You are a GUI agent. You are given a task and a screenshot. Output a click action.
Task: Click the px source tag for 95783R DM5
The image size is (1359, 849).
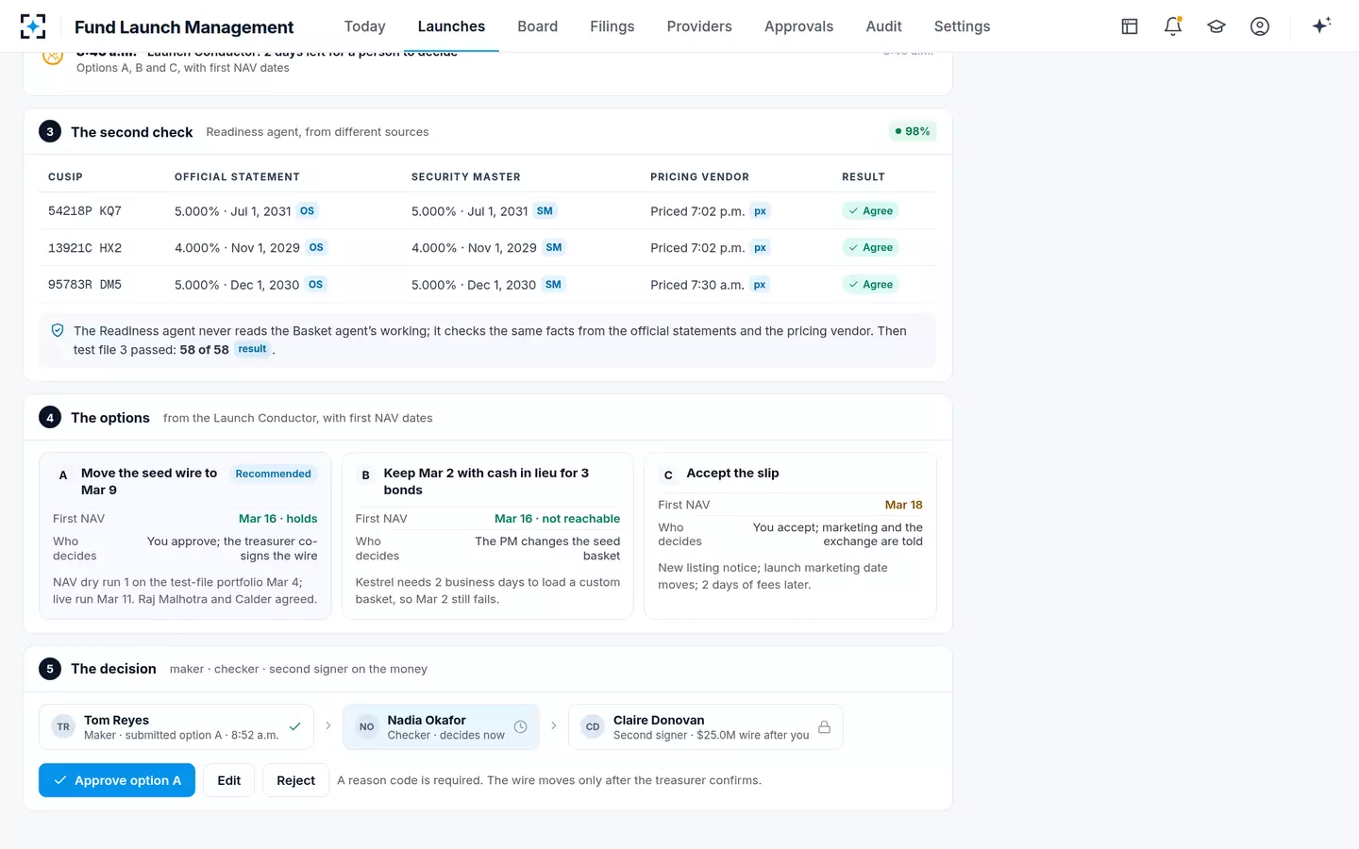(760, 285)
